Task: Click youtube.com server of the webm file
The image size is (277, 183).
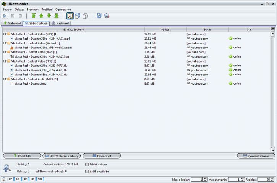Action: pyautogui.click(x=199, y=48)
